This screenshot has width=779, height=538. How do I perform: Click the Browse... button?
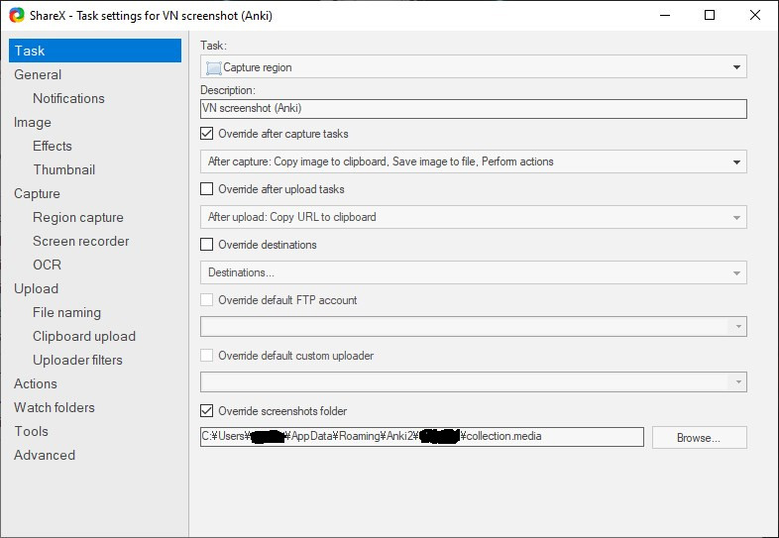[699, 438]
